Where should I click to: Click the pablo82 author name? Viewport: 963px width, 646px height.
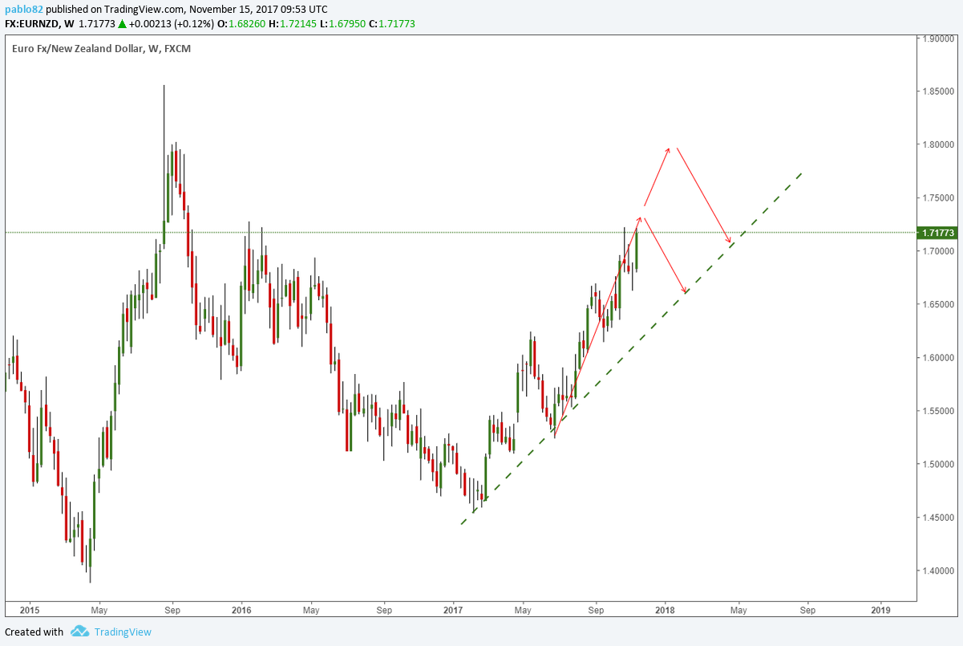pos(24,8)
